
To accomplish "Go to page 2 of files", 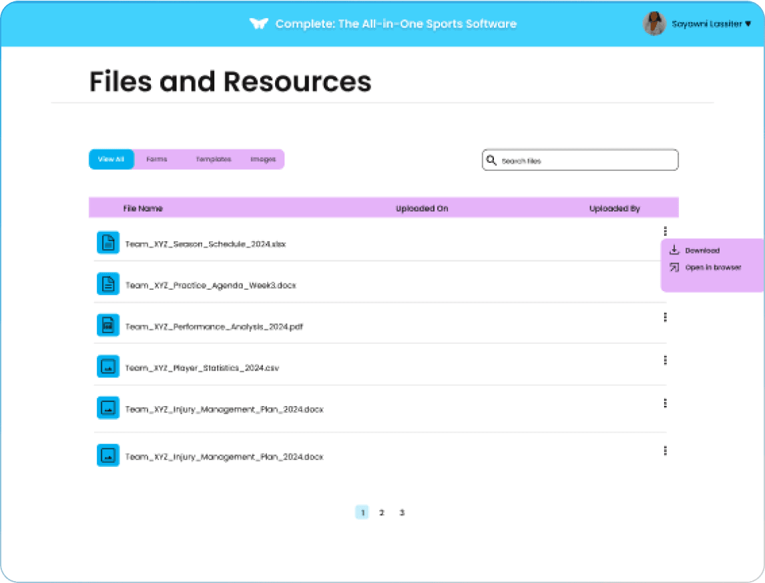I will (x=382, y=513).
